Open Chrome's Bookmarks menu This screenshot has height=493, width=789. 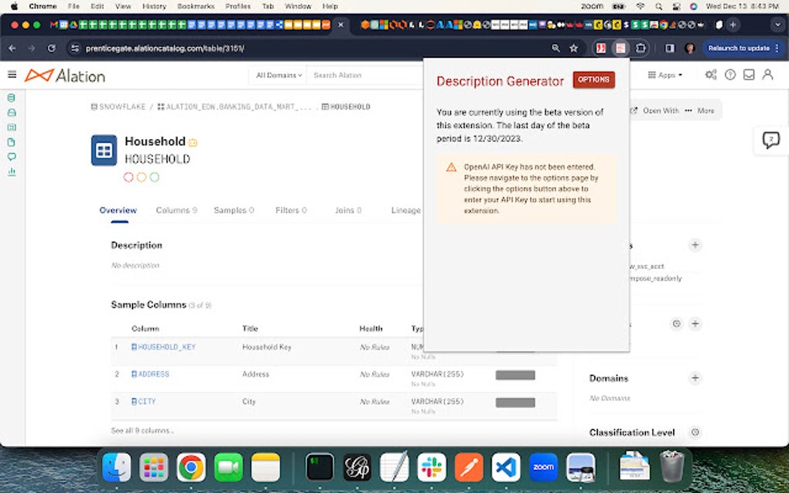[x=196, y=5]
